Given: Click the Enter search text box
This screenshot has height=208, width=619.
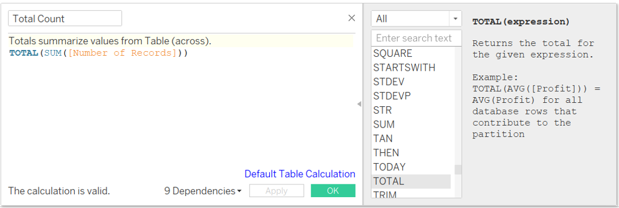Looking at the screenshot, I should coord(417,38).
